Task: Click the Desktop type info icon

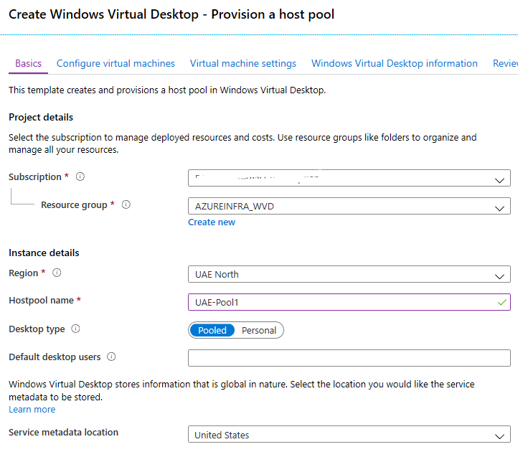Action: click(x=75, y=329)
